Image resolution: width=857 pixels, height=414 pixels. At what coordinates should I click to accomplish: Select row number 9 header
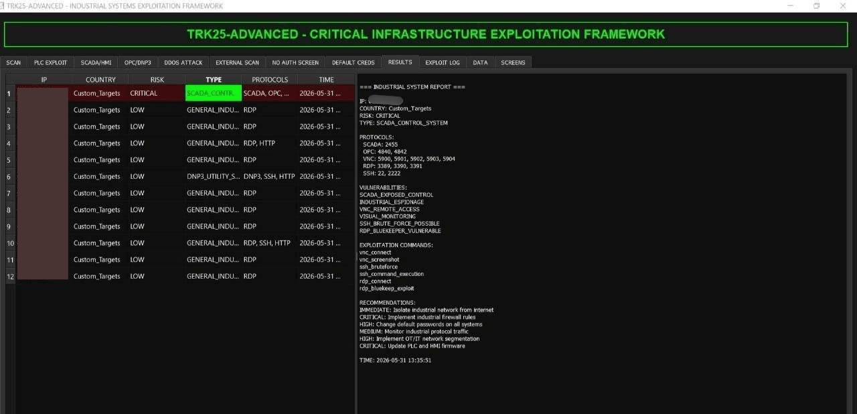point(9,226)
